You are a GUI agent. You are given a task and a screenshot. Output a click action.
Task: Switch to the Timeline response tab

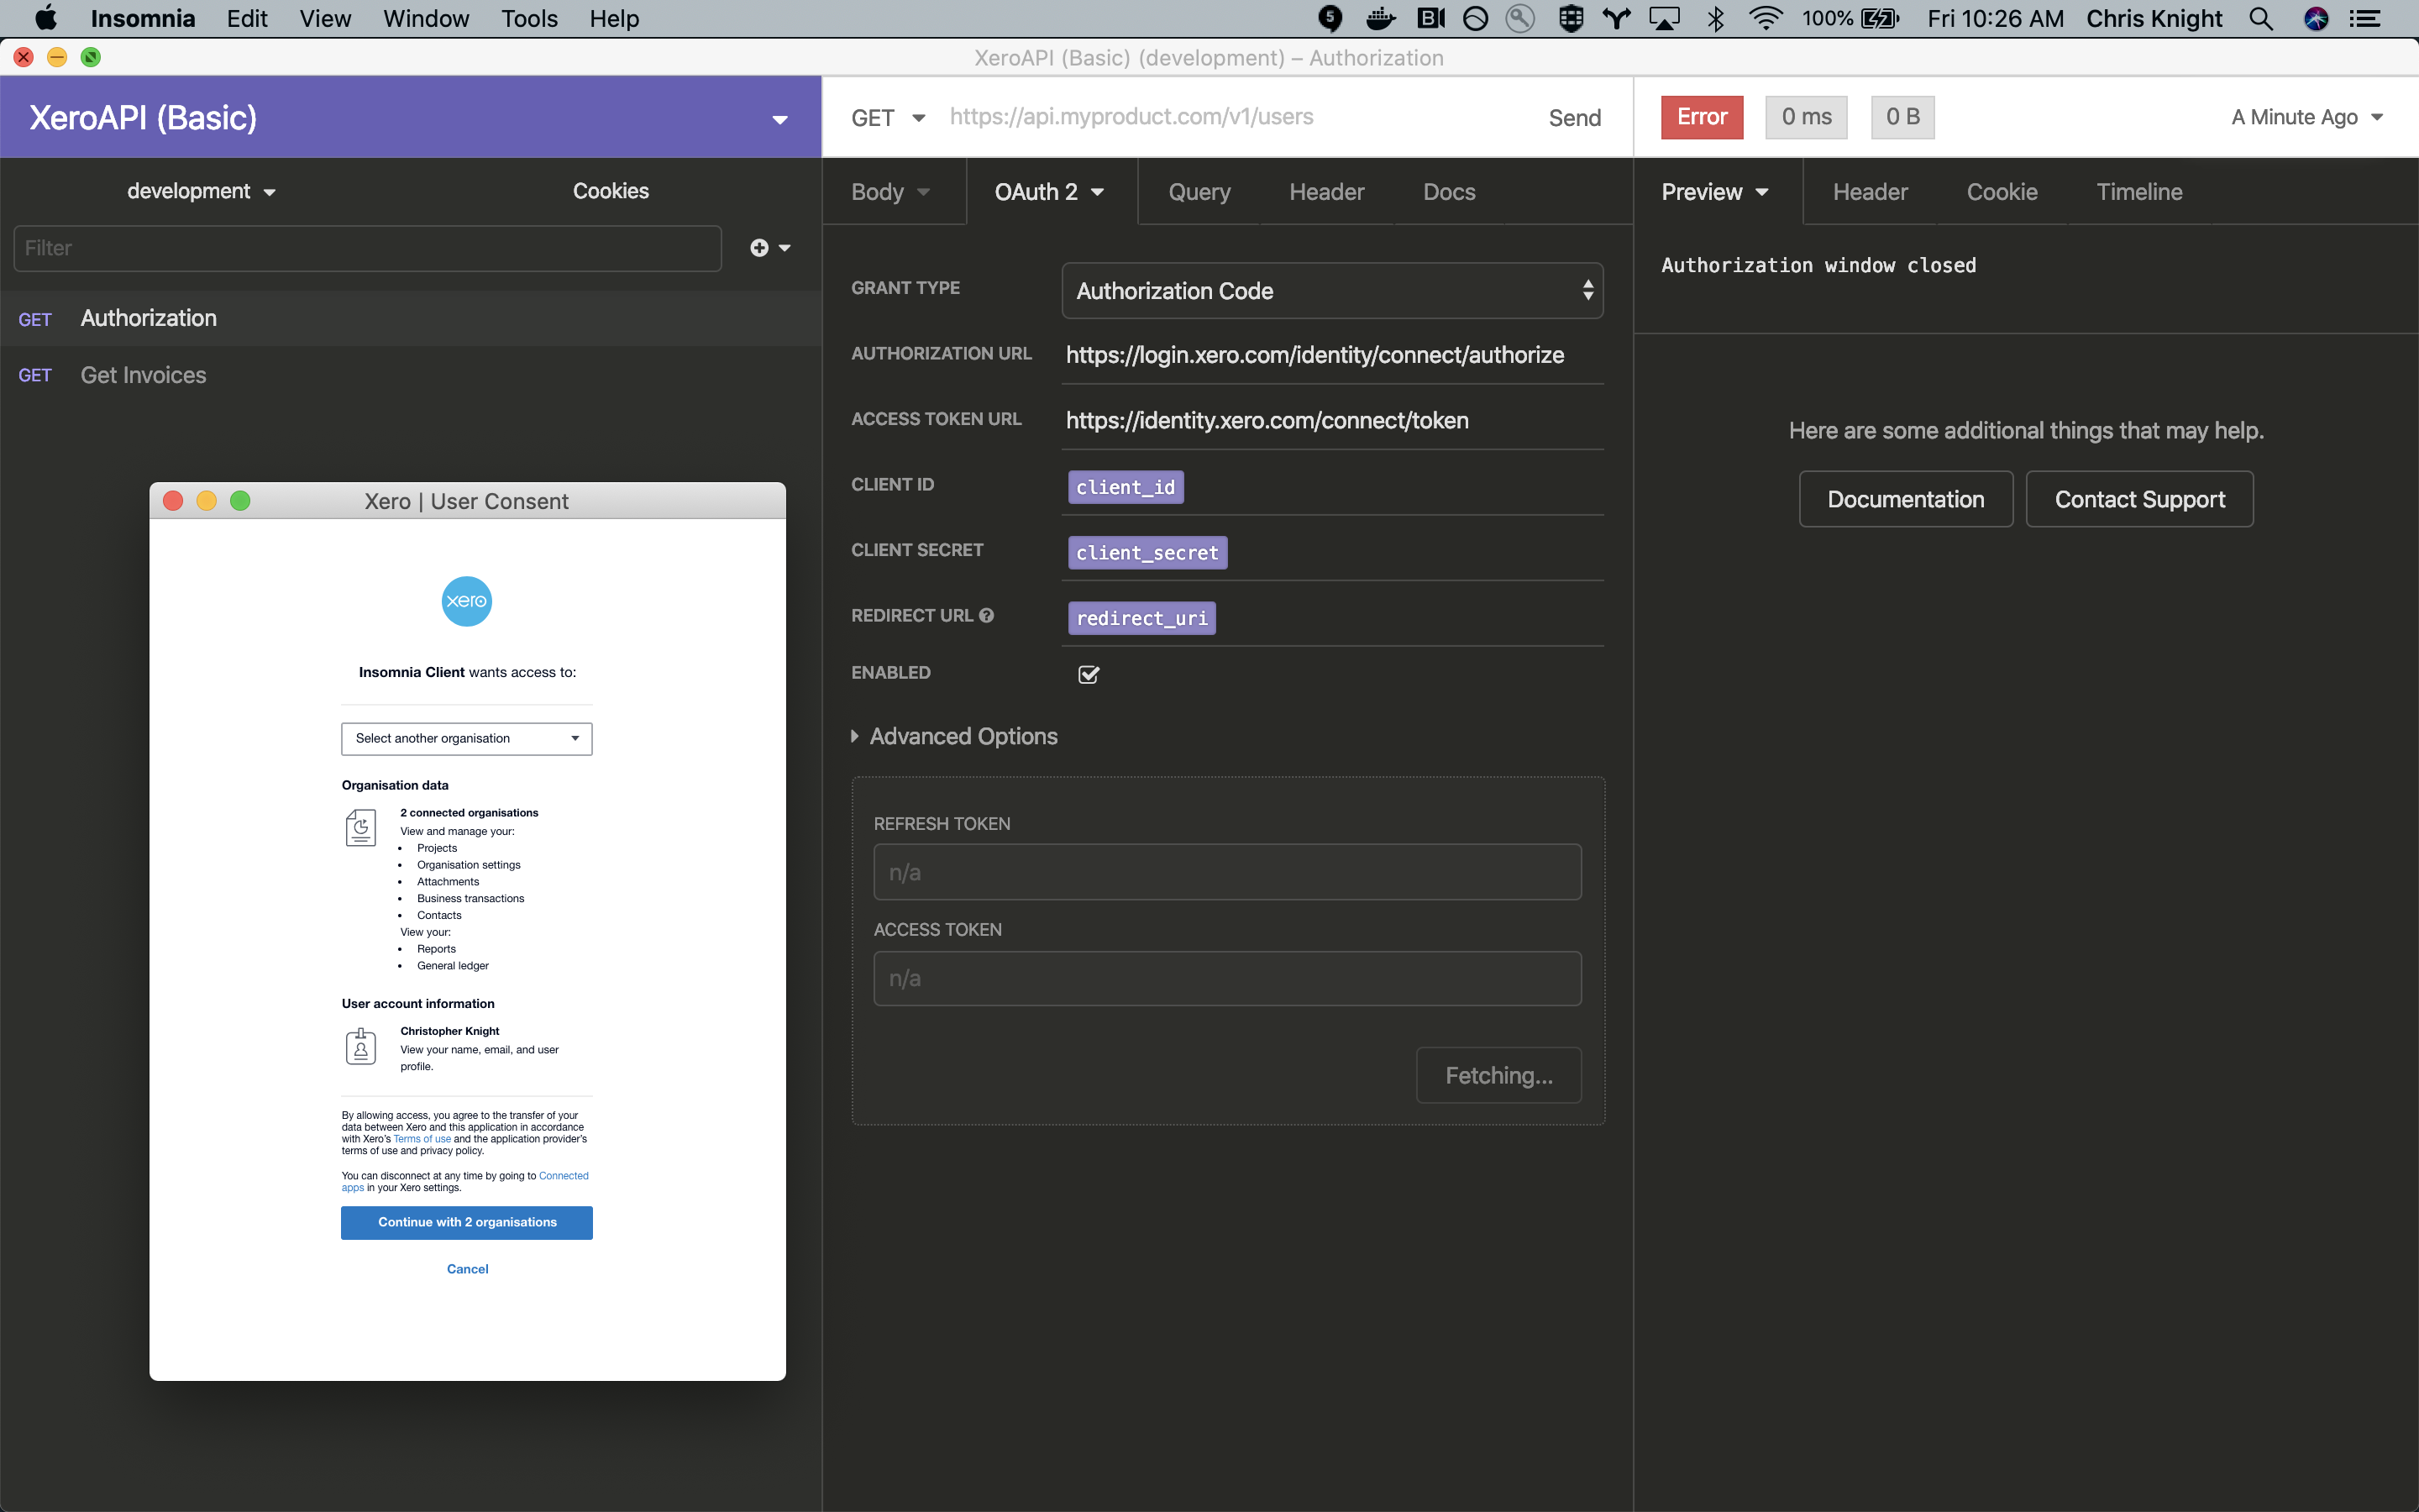coord(2139,192)
